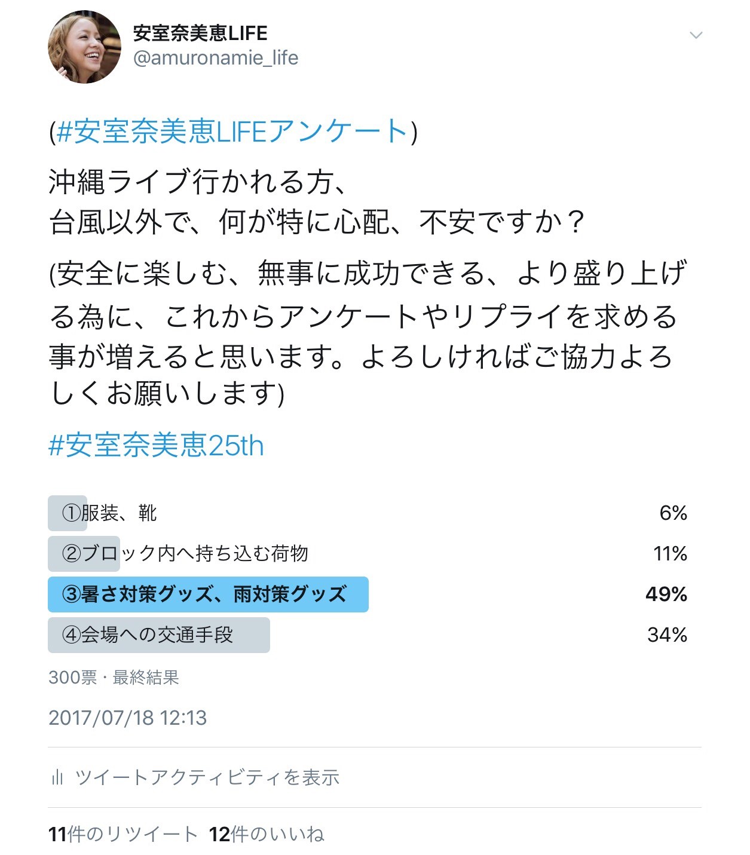The width and height of the screenshot is (750, 855).
Task: Select the 安室奈美恵LIFE display name
Action: pyautogui.click(x=200, y=33)
